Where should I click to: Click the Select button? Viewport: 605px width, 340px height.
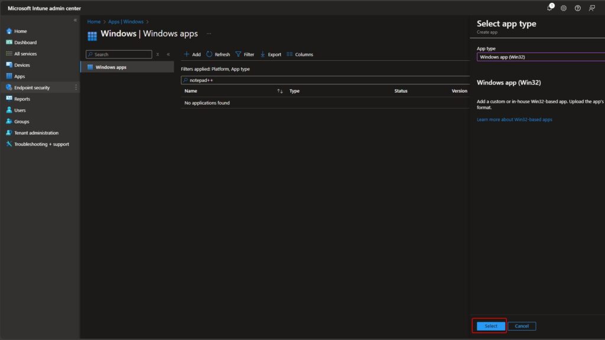491,326
